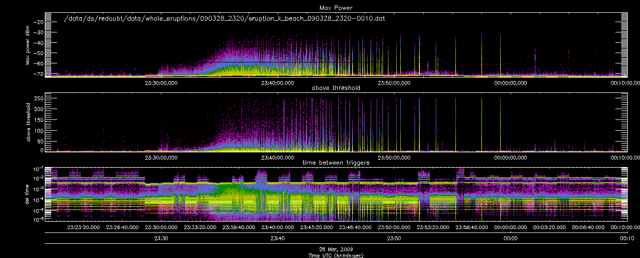
Task: Click the '-60' tick on Max power axis
Action: (39, 63)
